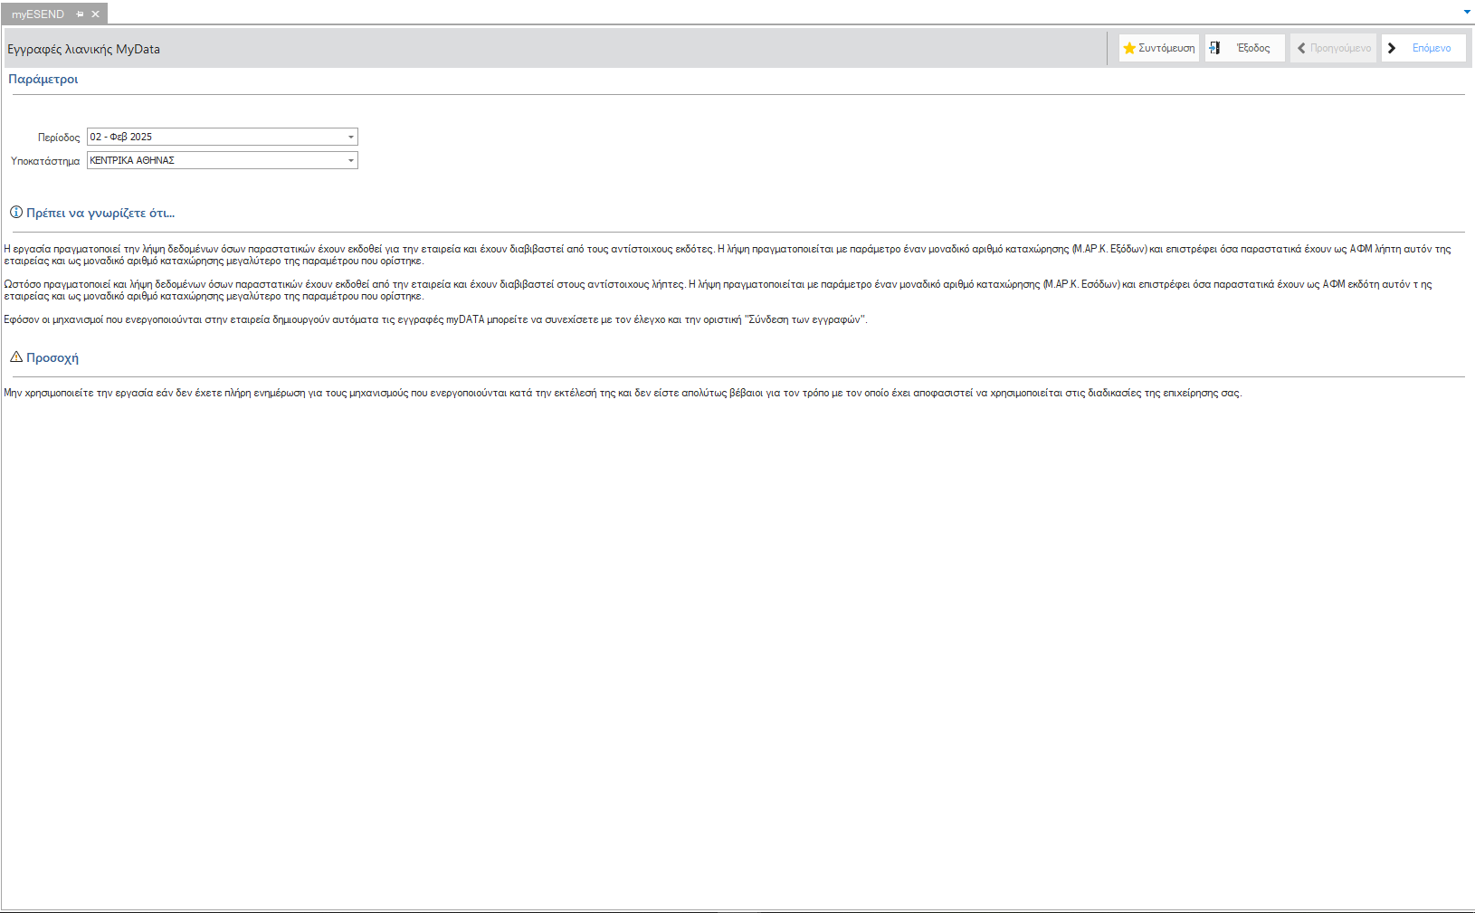This screenshot has height=913, width=1475.
Task: Go to the next step via the Επόμενο label
Action: (1432, 48)
